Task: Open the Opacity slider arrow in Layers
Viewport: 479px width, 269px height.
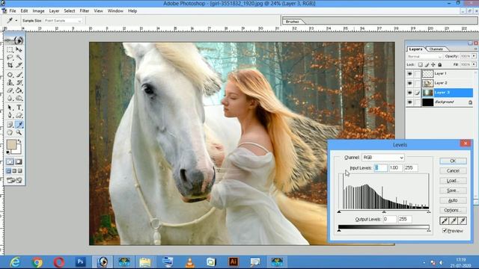Action: tap(474, 56)
